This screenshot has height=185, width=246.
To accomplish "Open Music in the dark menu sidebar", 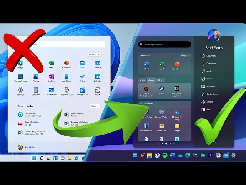I will pyautogui.click(x=207, y=71).
